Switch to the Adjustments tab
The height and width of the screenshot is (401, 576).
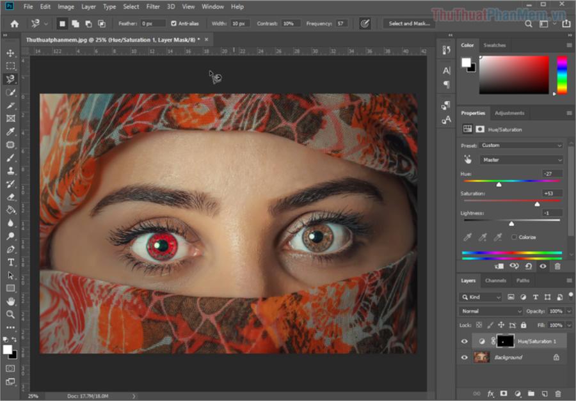point(509,113)
